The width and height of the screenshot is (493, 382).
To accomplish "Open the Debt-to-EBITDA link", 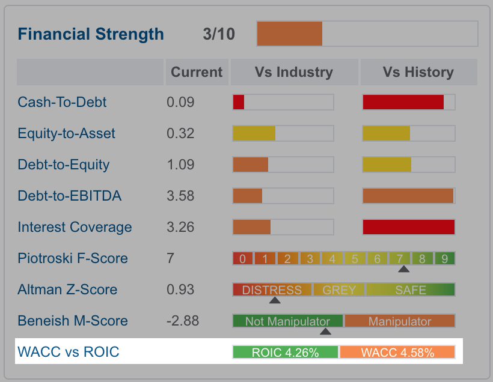I will (x=70, y=196).
